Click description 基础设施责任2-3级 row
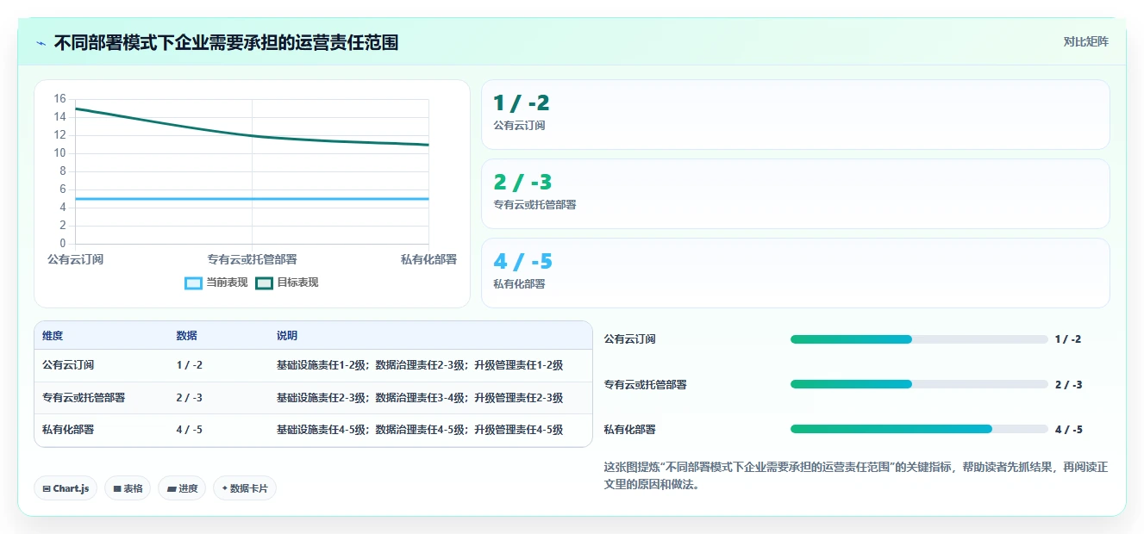 [x=420, y=398]
